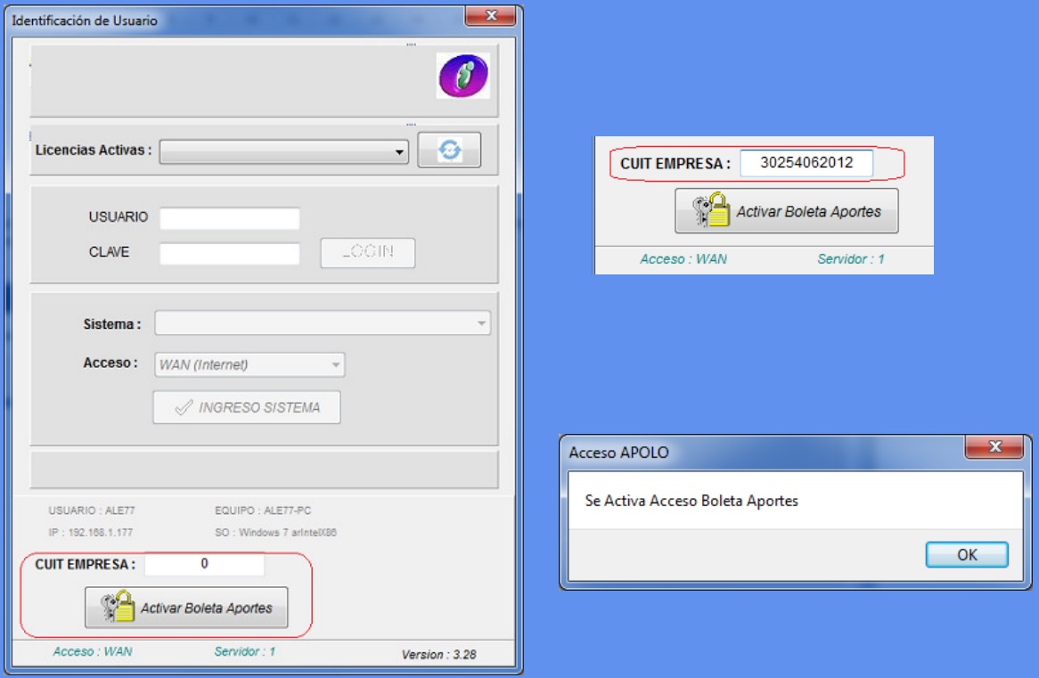Viewport: 1039px width, 678px height.
Task: Close the Identificación de Usuario window
Action: pyautogui.click(x=489, y=15)
